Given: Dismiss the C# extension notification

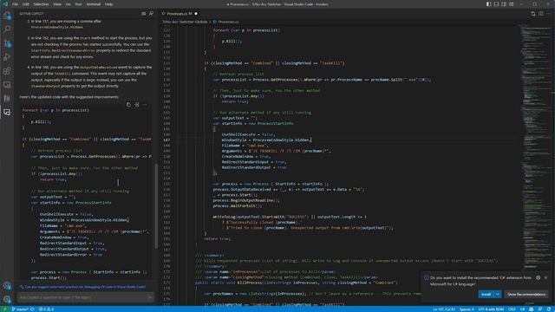Looking at the screenshot, I should [x=545, y=277].
